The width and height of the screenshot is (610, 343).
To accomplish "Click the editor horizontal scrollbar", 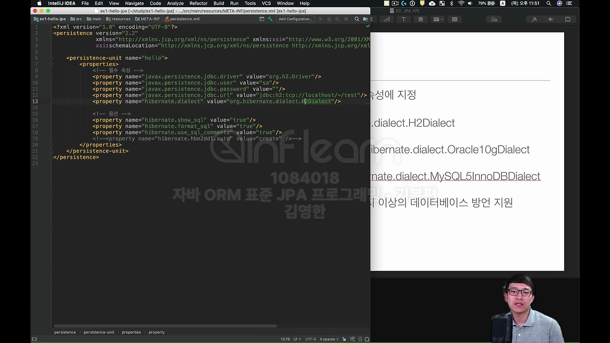I will pyautogui.click(x=165, y=326).
